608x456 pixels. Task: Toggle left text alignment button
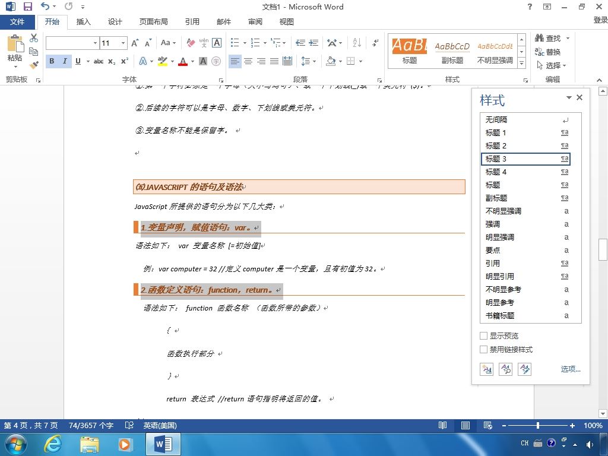(235, 61)
